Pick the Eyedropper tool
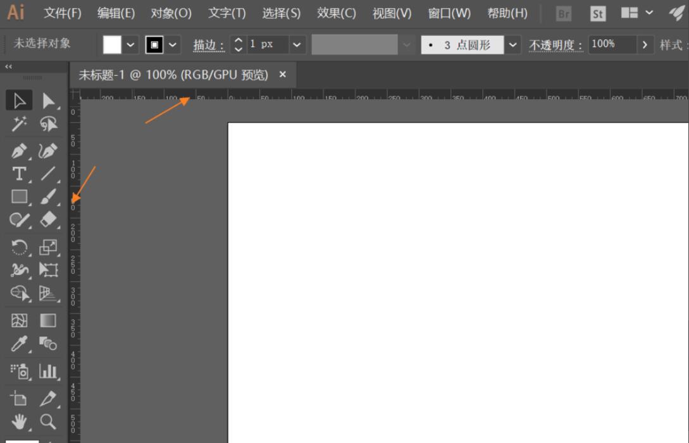689x443 pixels. (x=19, y=343)
